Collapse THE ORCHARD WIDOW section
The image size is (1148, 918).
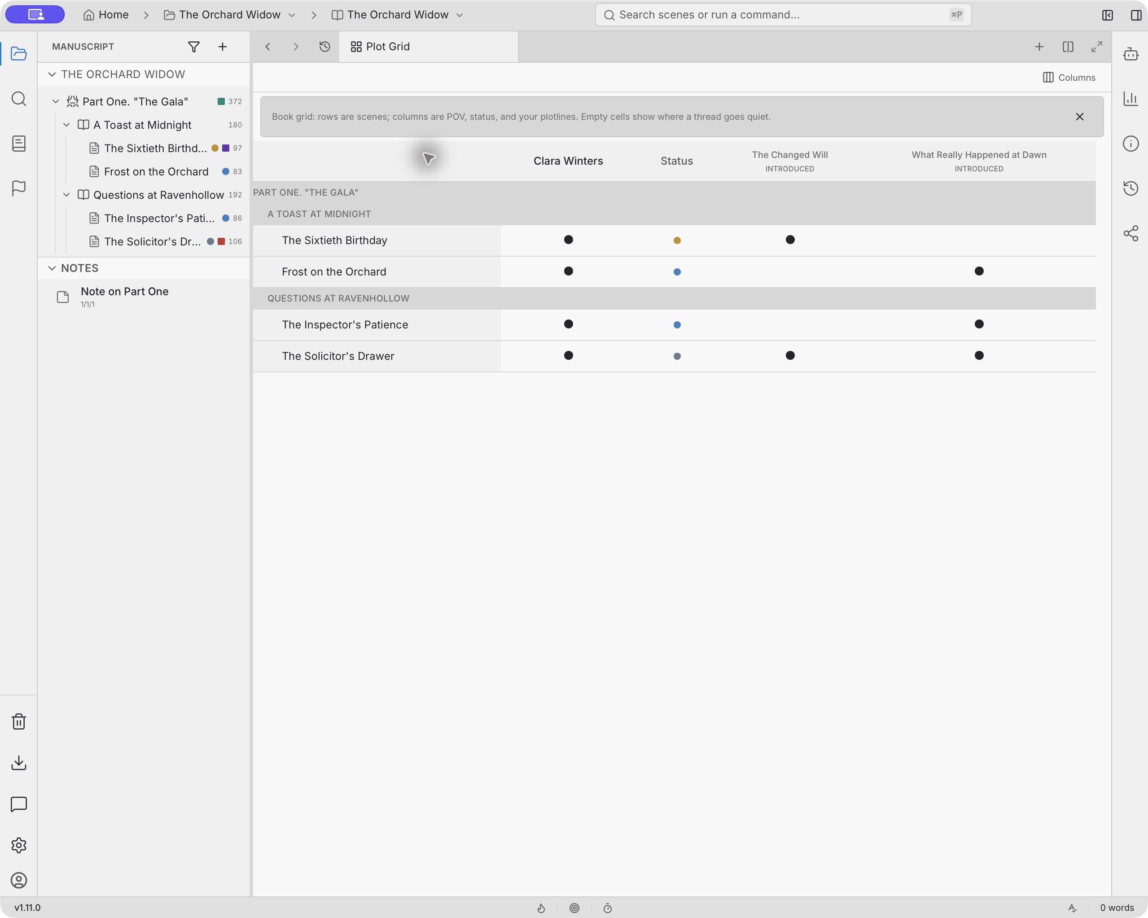(52, 74)
